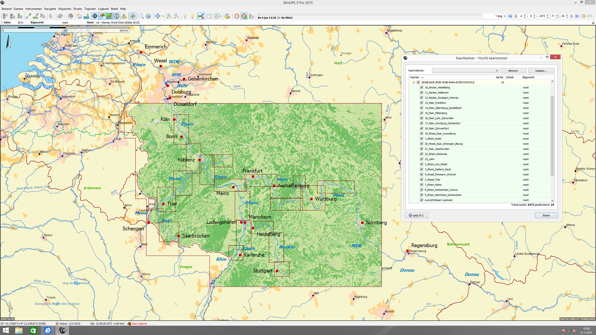The image size is (596, 335).
Task: Open the Kaartcollectie combo box
Action: [x=465, y=71]
